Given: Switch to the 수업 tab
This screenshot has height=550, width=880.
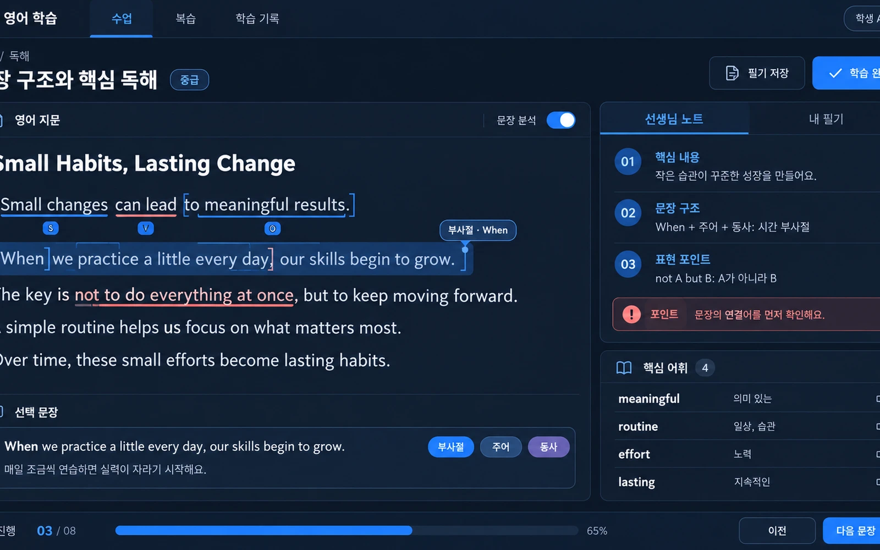Looking at the screenshot, I should [x=122, y=19].
